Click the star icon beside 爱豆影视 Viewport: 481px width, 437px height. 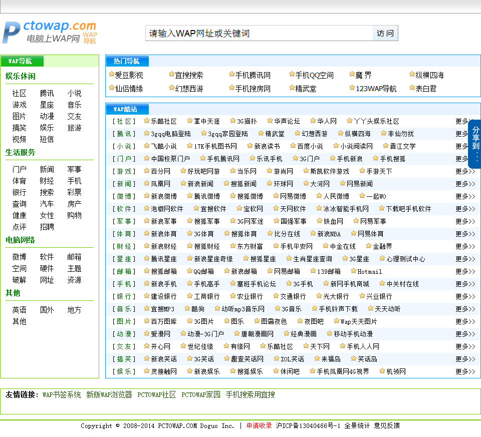click(x=112, y=75)
